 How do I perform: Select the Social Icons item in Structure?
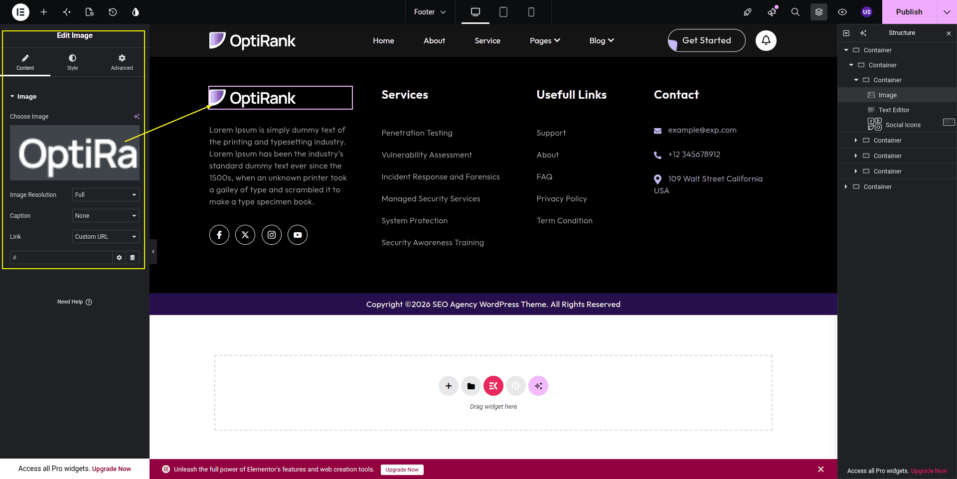(897, 125)
